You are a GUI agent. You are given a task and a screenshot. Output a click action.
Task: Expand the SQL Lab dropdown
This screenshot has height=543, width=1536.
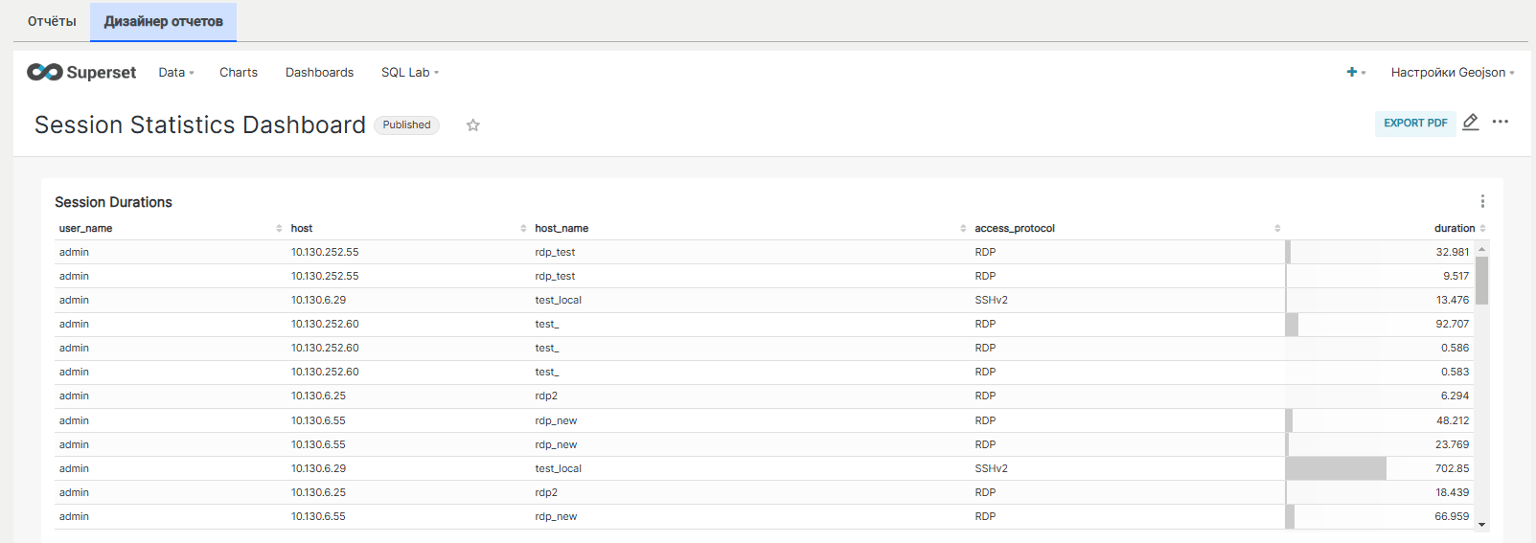pos(410,72)
